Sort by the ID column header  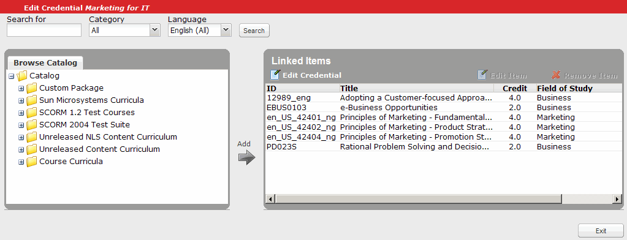click(x=303, y=88)
